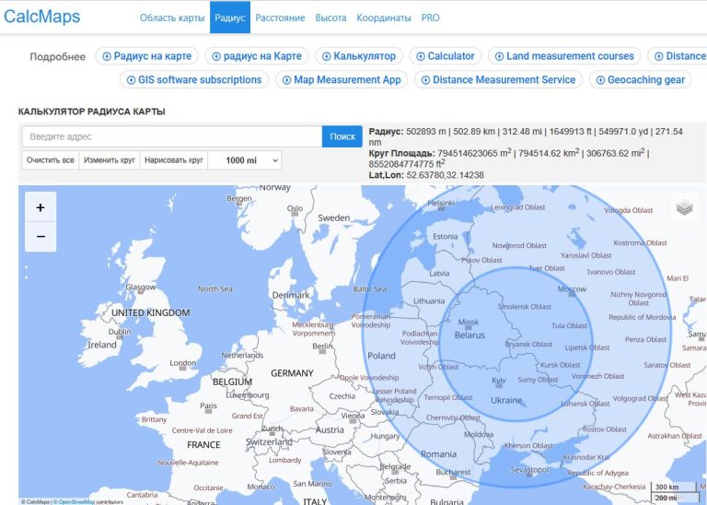Screen dimensions: 707x505
Task: Click the Helsinki label on the map
Action: 441,203
